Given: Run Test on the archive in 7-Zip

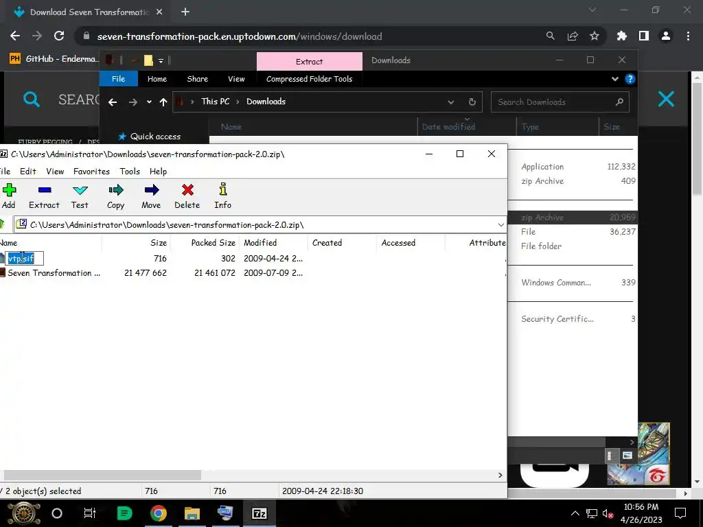Looking at the screenshot, I should (x=80, y=196).
